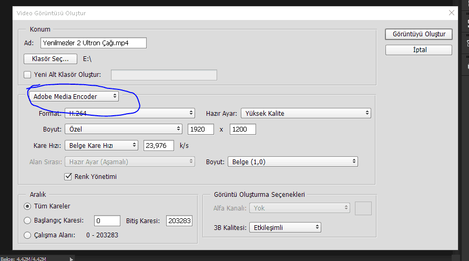
Task: Open the Format H.264 dropdown
Action: (x=130, y=113)
